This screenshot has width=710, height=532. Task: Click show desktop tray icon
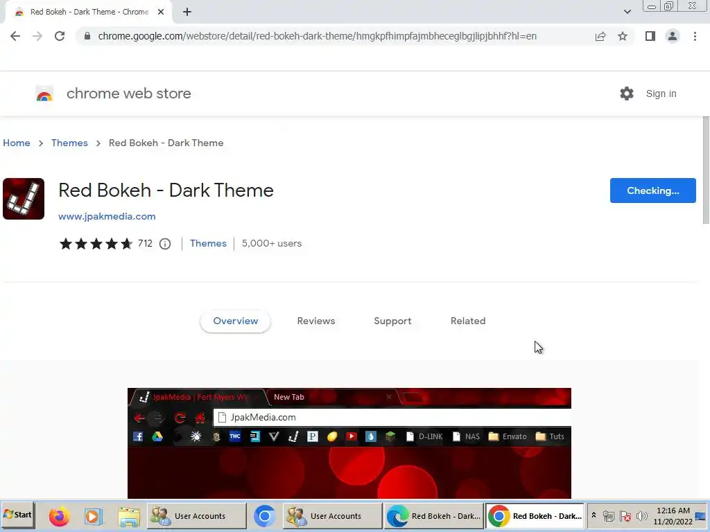pyautogui.click(x=701, y=516)
